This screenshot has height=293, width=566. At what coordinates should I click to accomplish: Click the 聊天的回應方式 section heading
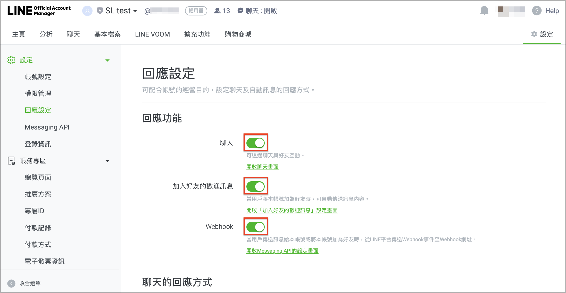(177, 282)
